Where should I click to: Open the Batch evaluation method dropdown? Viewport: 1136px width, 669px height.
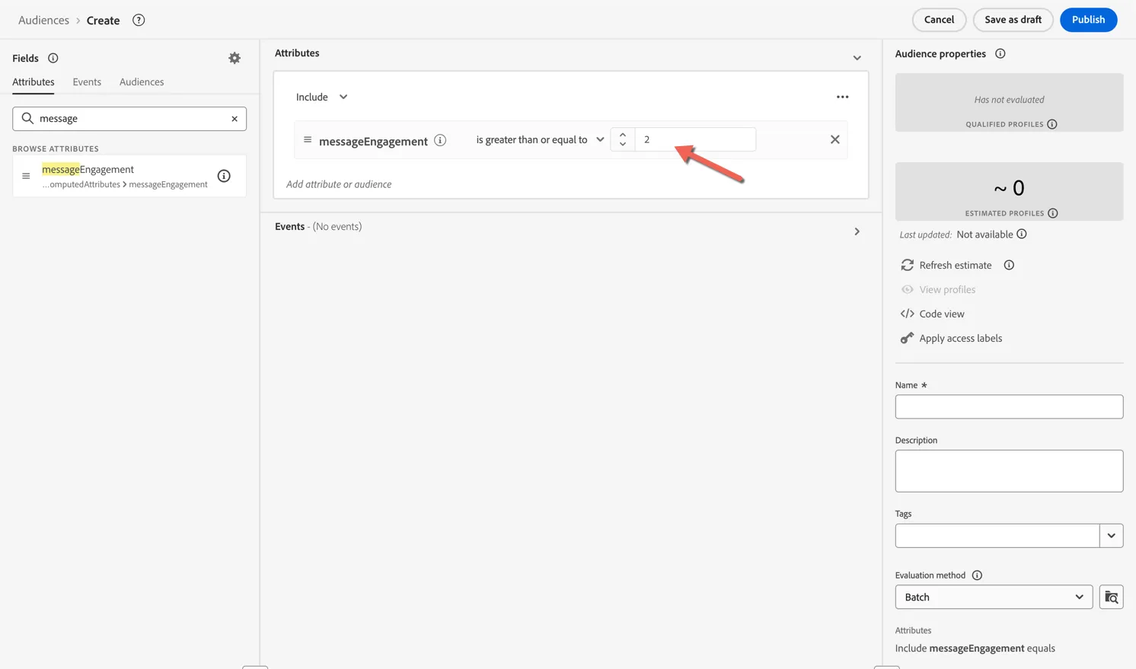click(994, 597)
